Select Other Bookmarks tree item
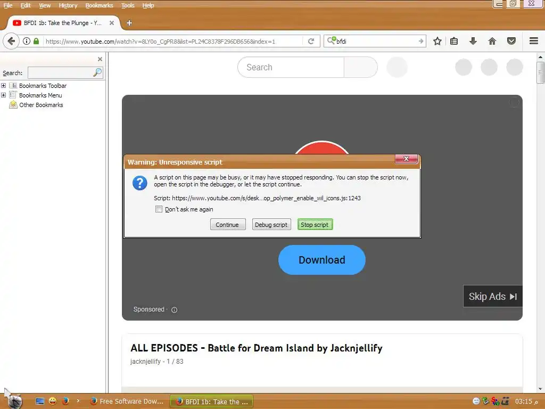Image resolution: width=545 pixels, height=409 pixels. point(41,105)
